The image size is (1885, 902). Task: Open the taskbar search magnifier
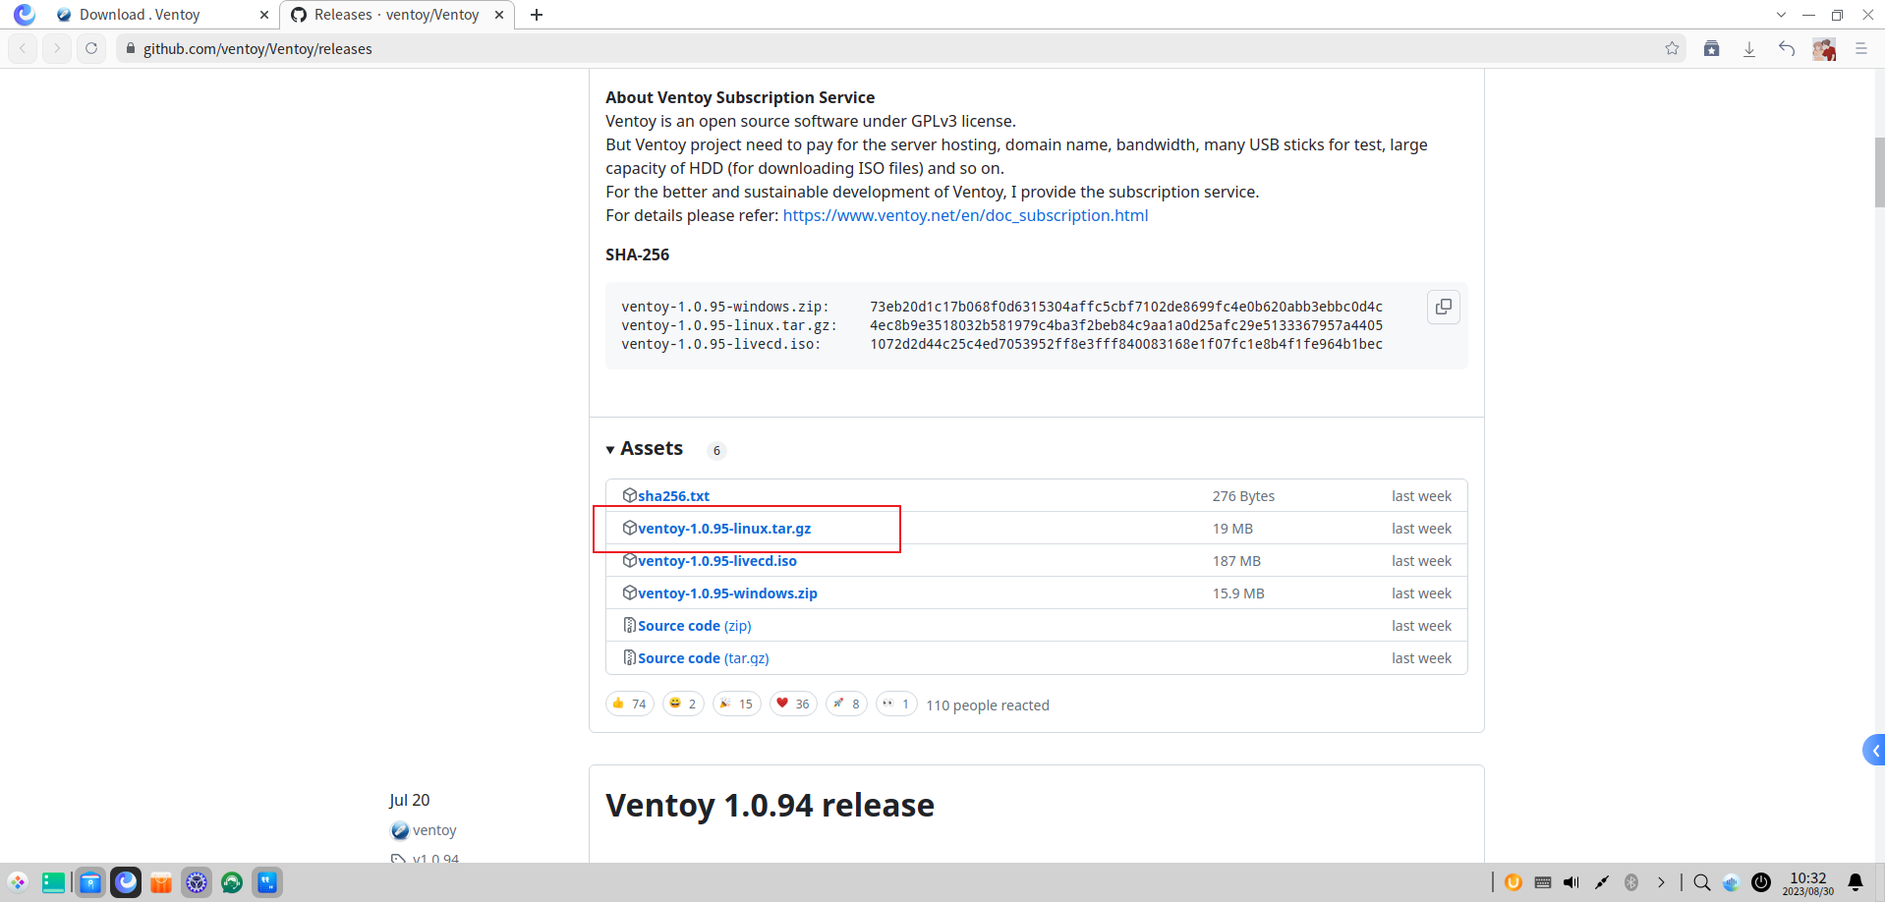click(x=1702, y=882)
